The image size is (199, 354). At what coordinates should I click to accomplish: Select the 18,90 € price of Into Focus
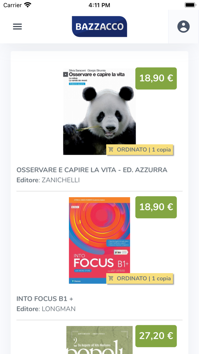(x=156, y=207)
